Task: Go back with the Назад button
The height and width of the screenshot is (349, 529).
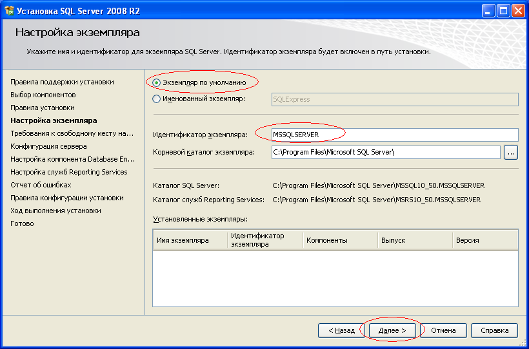Action: (341, 330)
